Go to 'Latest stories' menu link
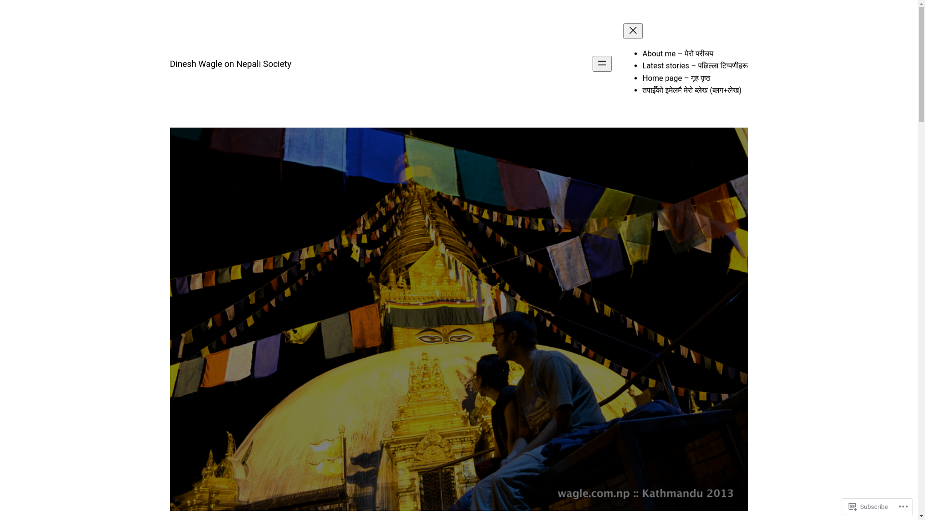Image resolution: width=925 pixels, height=520 pixels. [695, 65]
